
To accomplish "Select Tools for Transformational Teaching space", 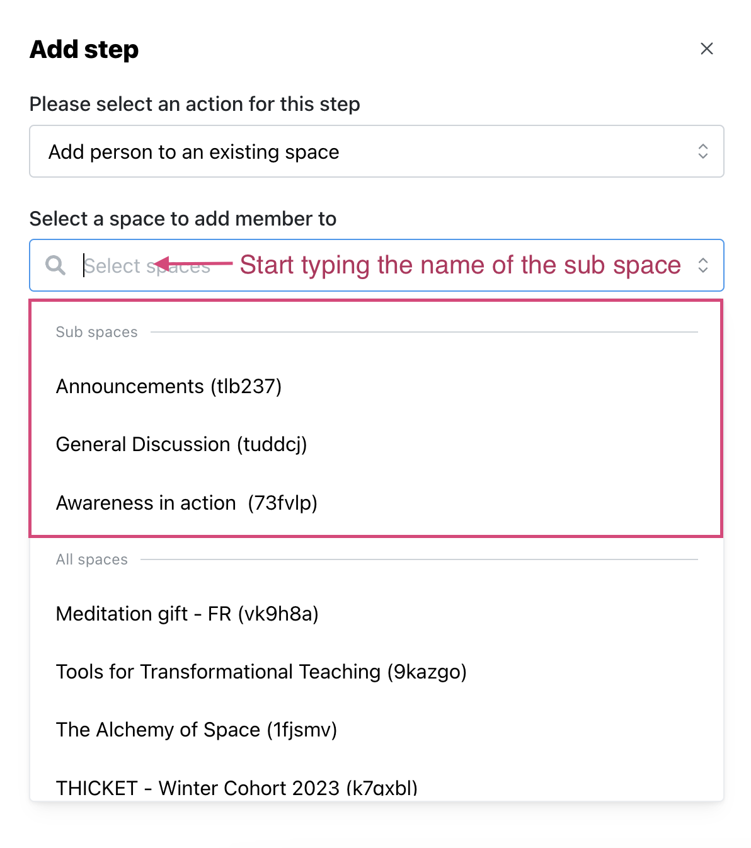I will pos(261,672).
